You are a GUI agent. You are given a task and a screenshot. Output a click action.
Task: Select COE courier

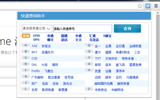pyautogui.click(x=34, y=58)
